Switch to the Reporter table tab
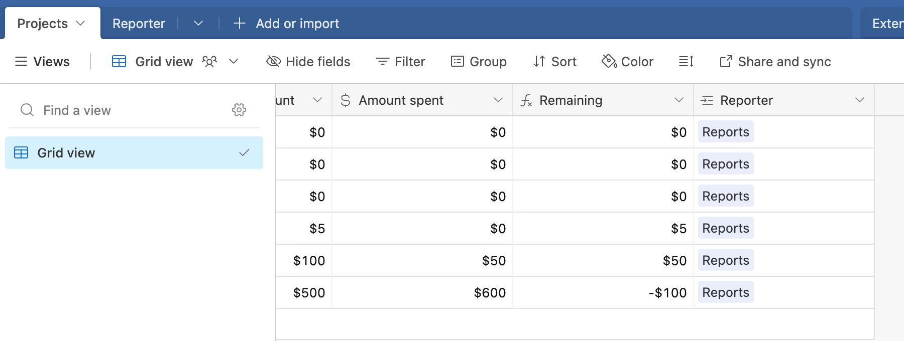Viewport: 904px width, 341px height. 139,24
